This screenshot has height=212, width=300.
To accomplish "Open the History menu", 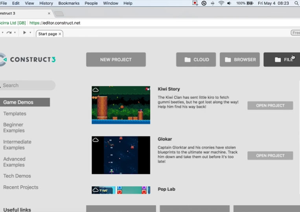I will [x=46, y=3].
